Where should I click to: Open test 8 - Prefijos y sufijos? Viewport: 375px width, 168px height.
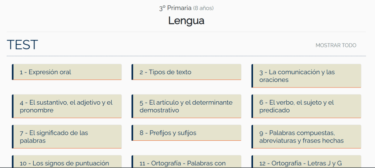pos(186,133)
